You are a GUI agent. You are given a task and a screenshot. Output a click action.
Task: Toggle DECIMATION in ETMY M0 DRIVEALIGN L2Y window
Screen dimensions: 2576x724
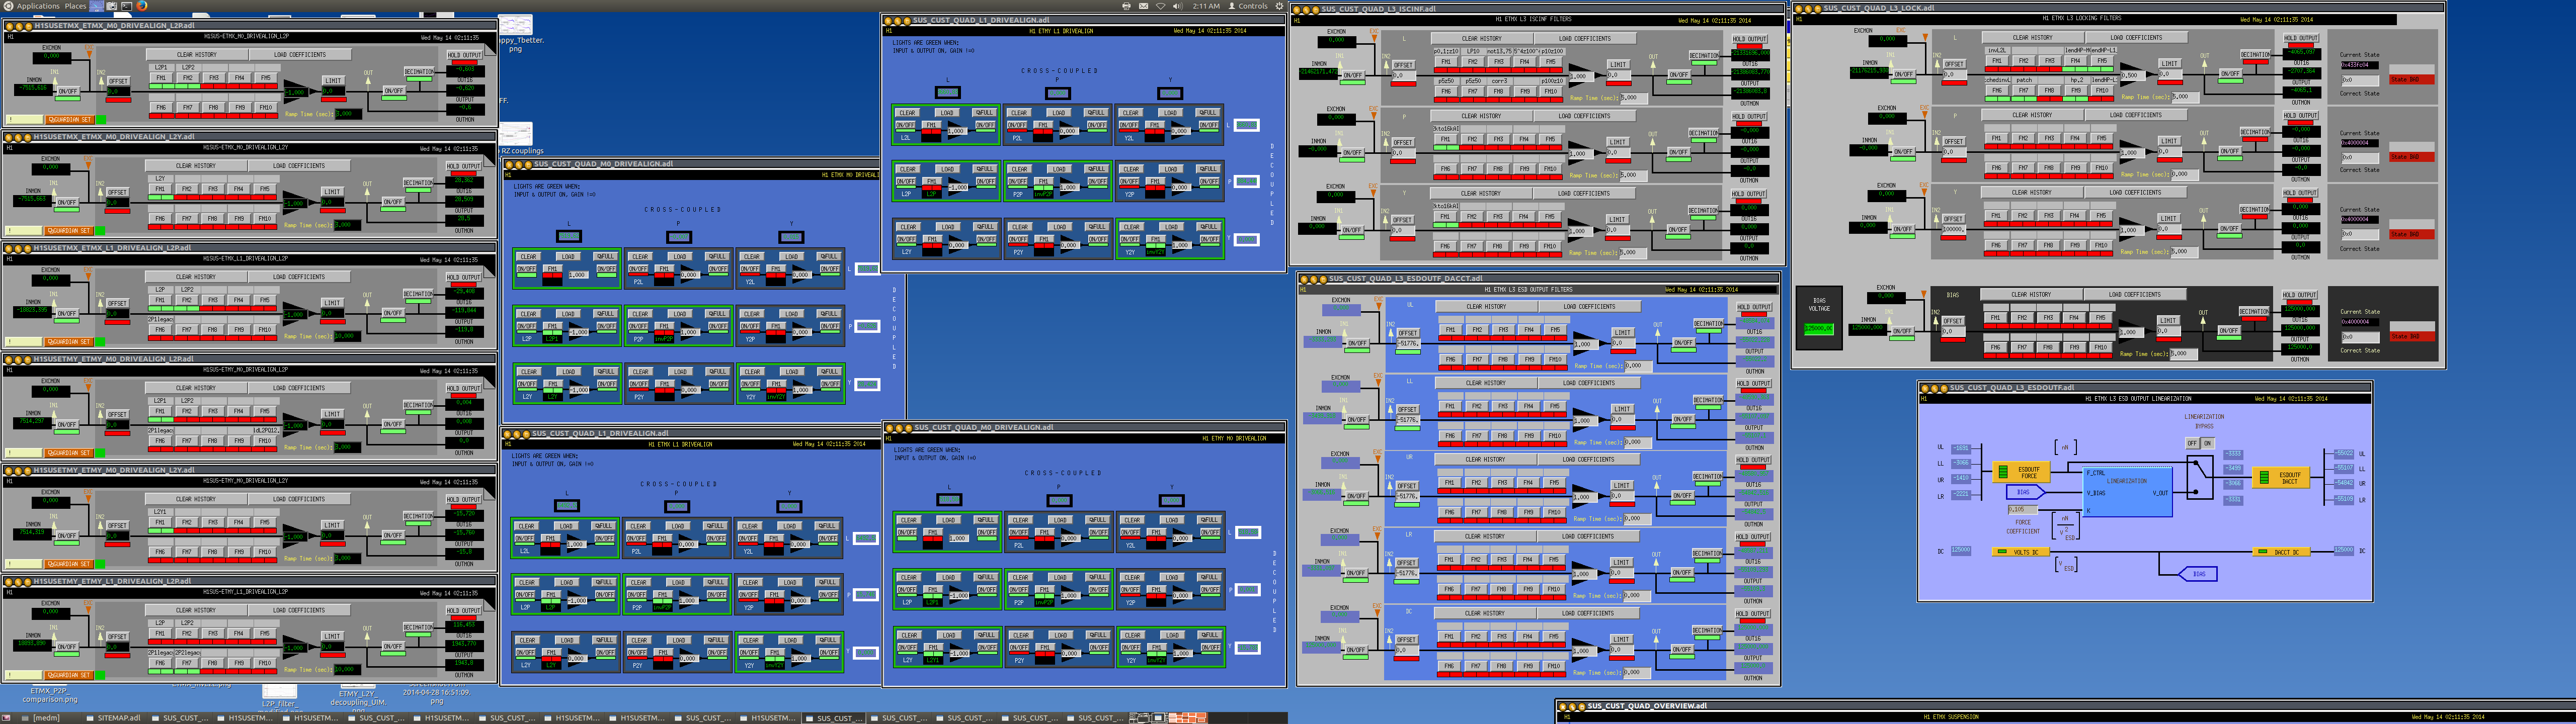click(418, 516)
